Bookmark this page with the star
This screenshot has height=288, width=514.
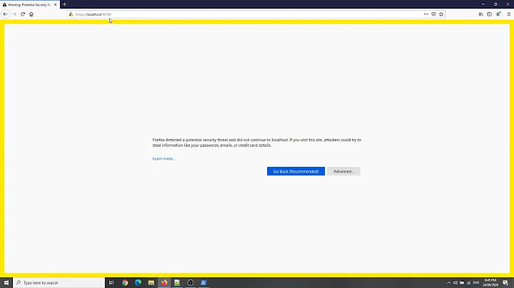[441, 14]
